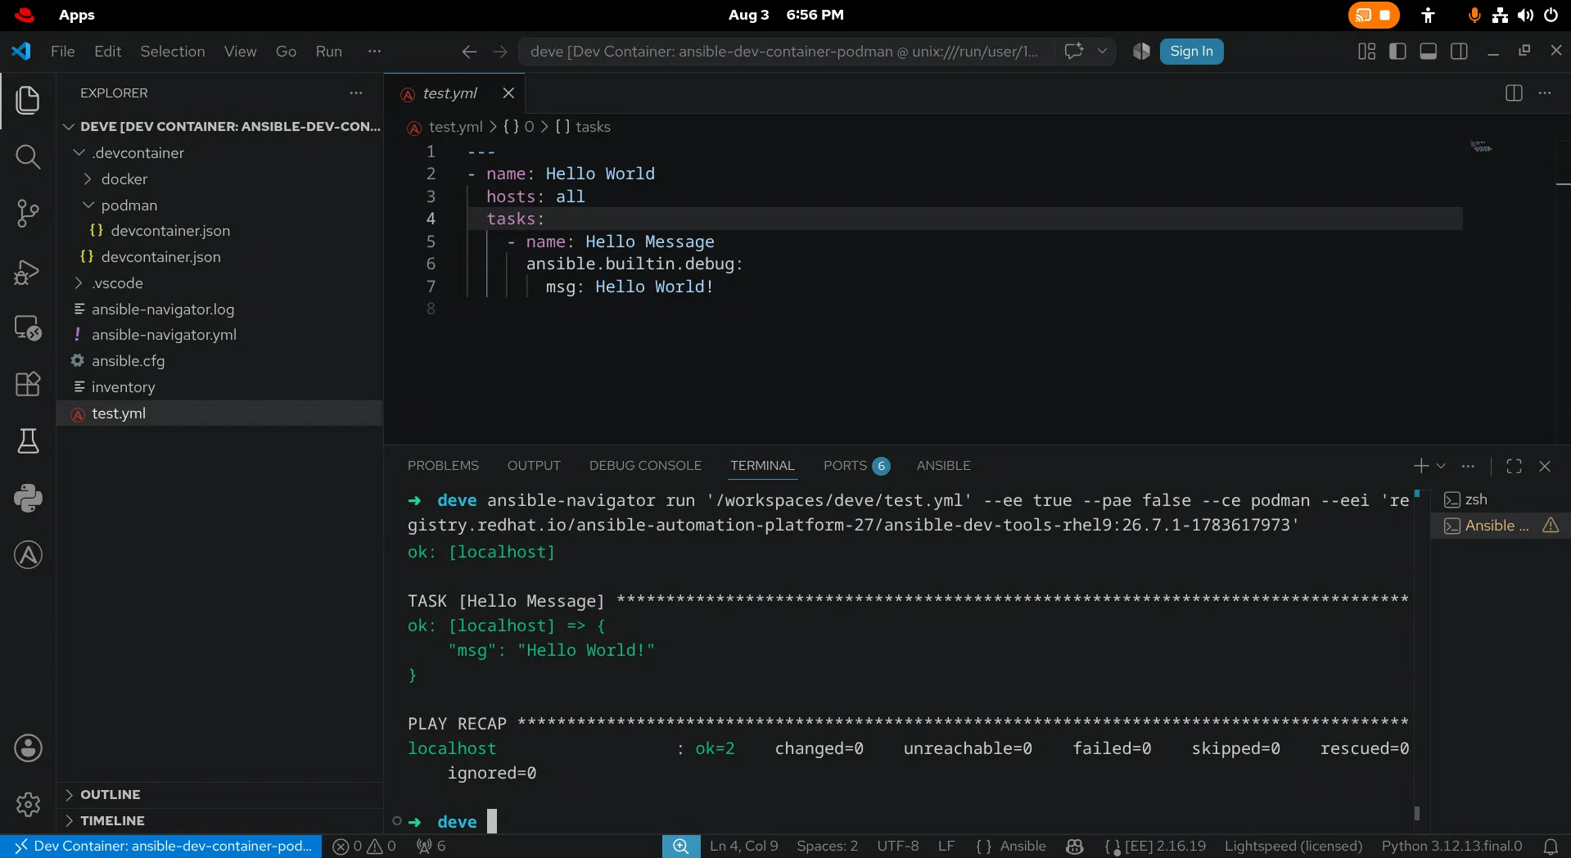This screenshot has height=858, width=1571.
Task: Open system accessibility menu in top bar
Action: pyautogui.click(x=1428, y=15)
